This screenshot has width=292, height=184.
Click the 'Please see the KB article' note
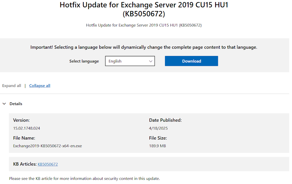point(84,178)
